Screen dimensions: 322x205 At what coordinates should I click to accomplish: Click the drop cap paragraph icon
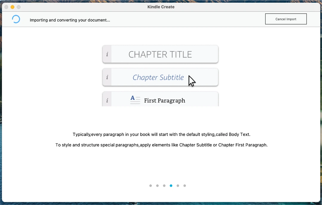click(135, 100)
